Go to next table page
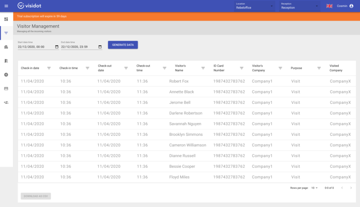This screenshot has height=207, width=360. pos(351,188)
